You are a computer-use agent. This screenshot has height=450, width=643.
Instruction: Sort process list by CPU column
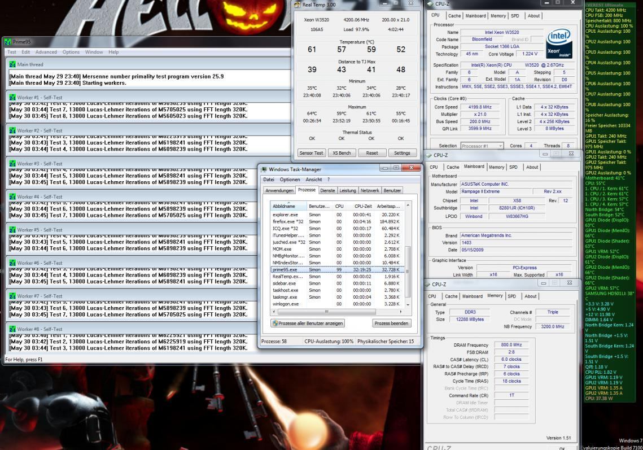339,206
